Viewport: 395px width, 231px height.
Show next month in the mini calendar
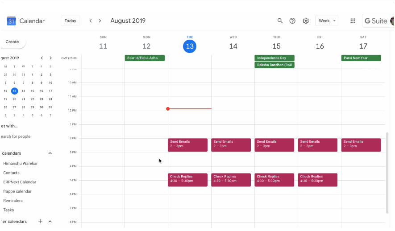(50, 58)
